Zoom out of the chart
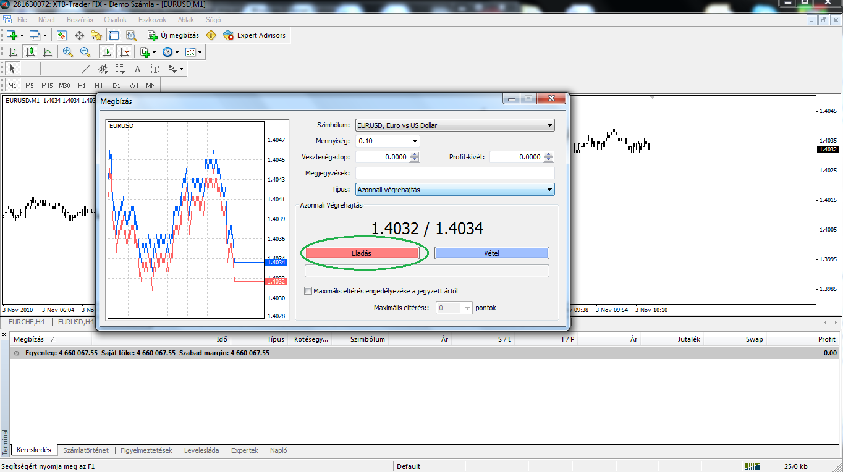The image size is (843, 472). [85, 53]
